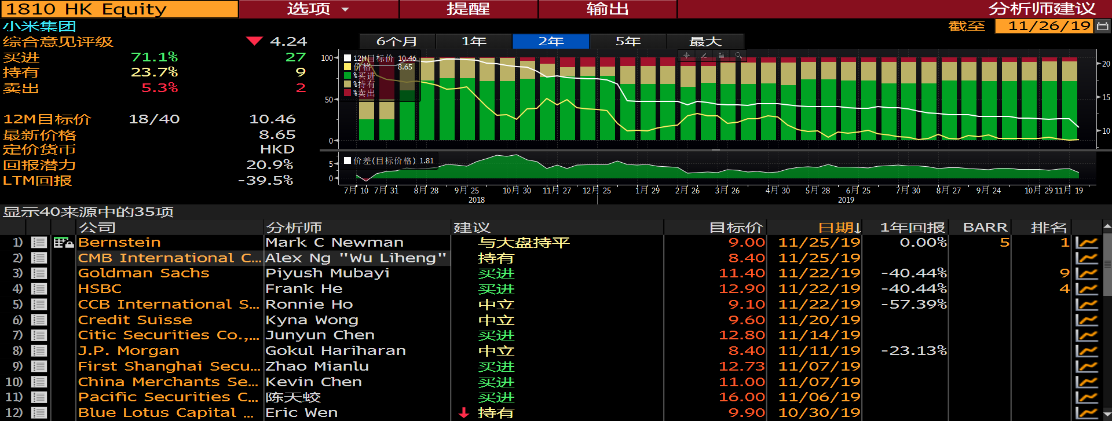Image resolution: width=1112 pixels, height=421 pixels.
Task: Click the 输出 button
Action: pyautogui.click(x=607, y=9)
